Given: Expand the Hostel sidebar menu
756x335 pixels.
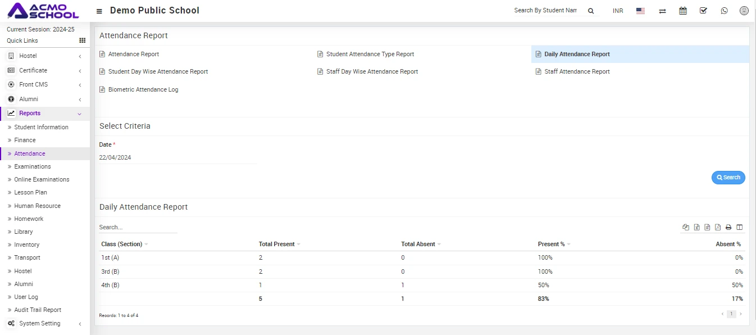Looking at the screenshot, I should (44, 56).
